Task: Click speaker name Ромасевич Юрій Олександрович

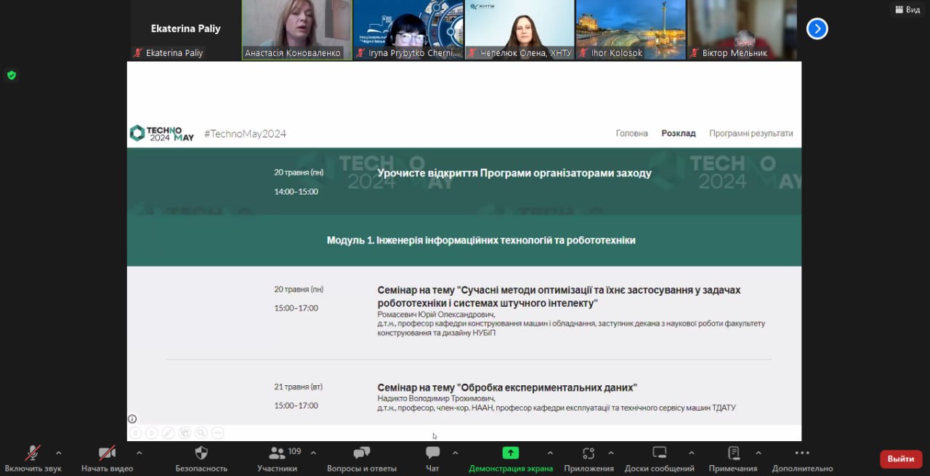Action: pos(437,315)
